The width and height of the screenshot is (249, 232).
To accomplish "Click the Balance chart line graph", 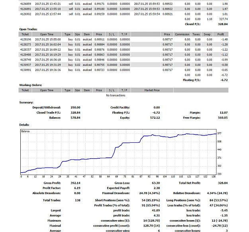I will (118, 152).
